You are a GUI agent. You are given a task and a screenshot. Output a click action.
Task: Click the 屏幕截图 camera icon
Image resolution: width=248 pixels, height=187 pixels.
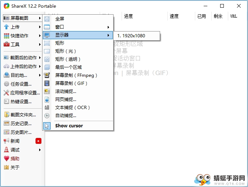point(7,18)
